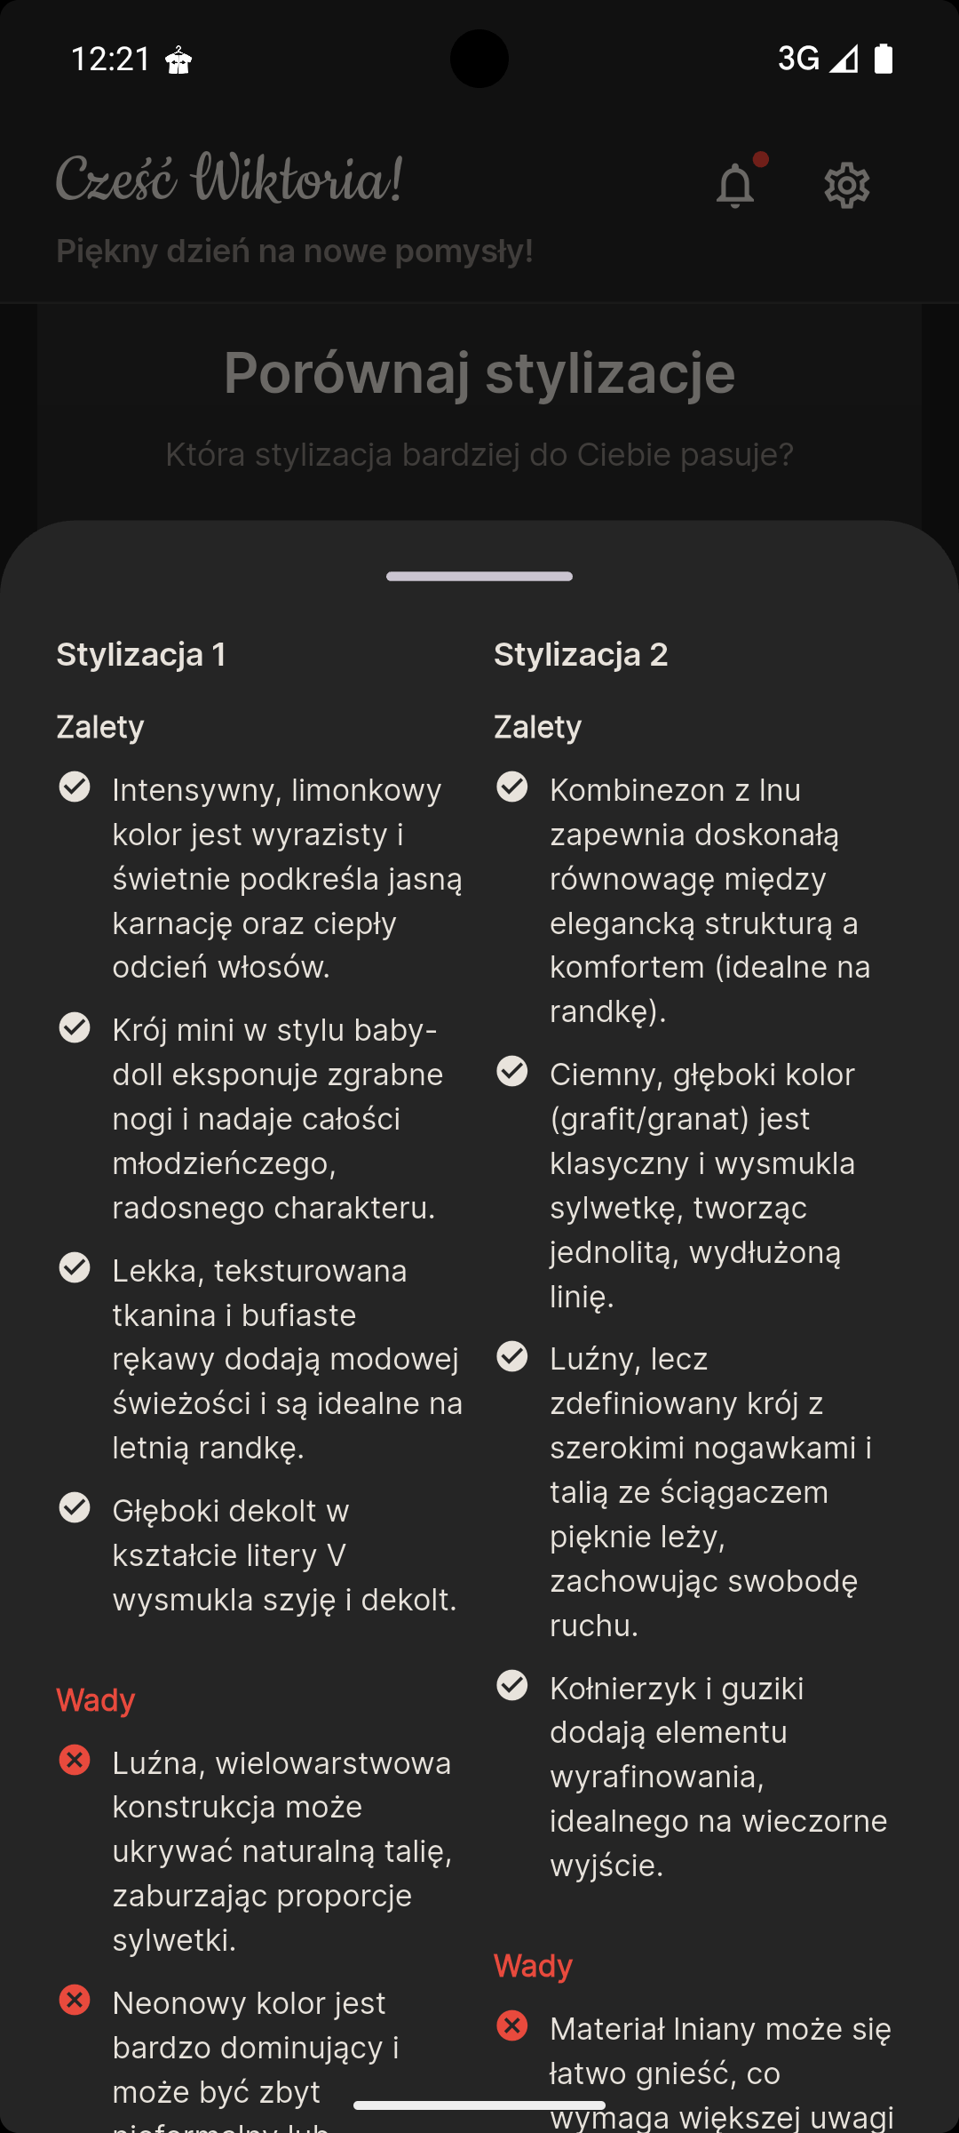Screen dimensions: 959x2133
Task: Tap the signal strength icon
Action: (x=844, y=59)
